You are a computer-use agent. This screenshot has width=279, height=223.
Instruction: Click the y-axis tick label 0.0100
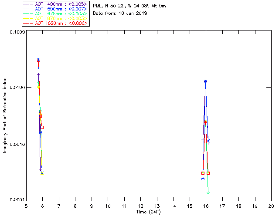point(17,88)
